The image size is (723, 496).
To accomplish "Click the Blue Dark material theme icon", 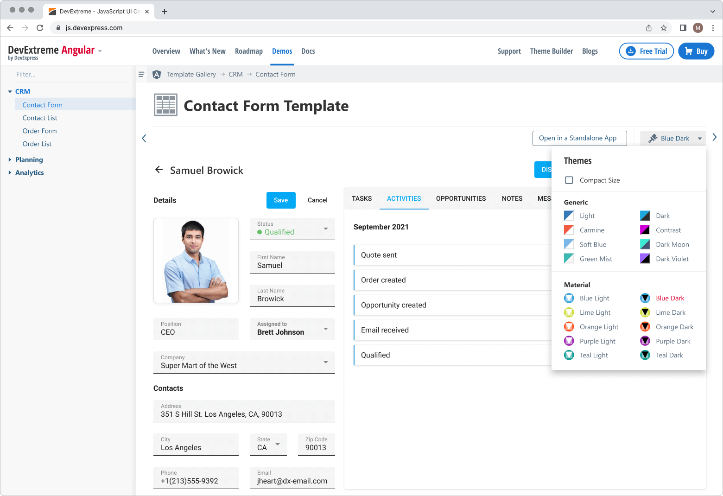I will pyautogui.click(x=645, y=298).
